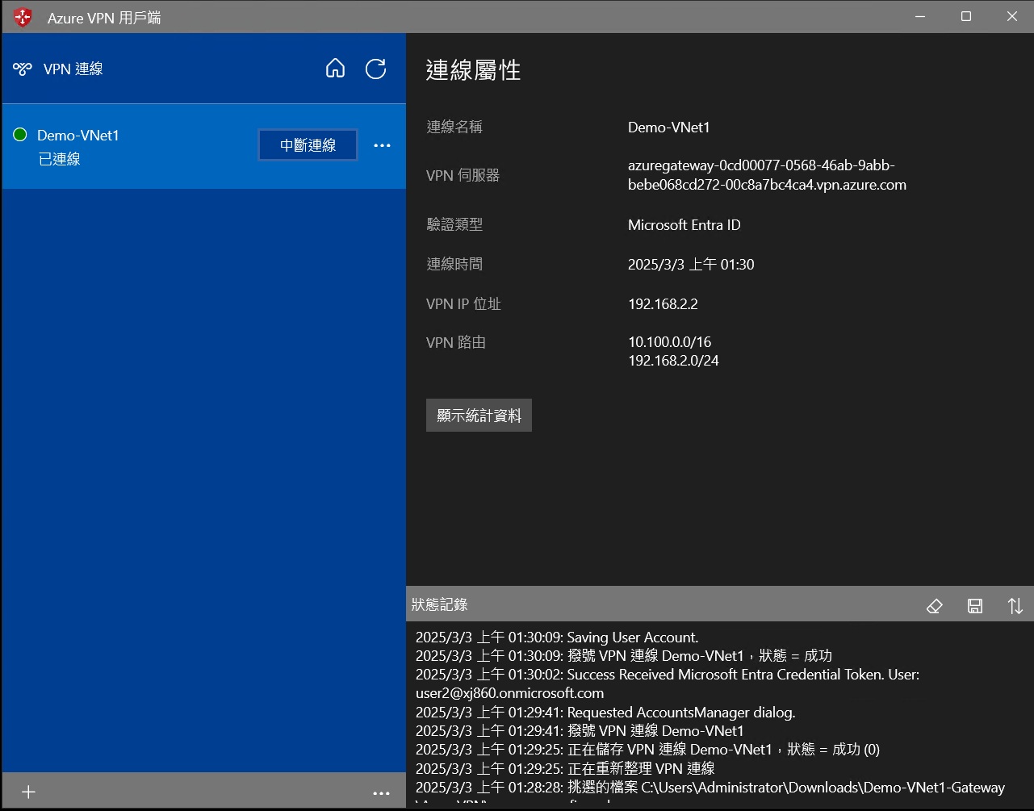Select the Demo-VNet1 connection entry
This screenshot has height=811, width=1034.
tap(203, 146)
